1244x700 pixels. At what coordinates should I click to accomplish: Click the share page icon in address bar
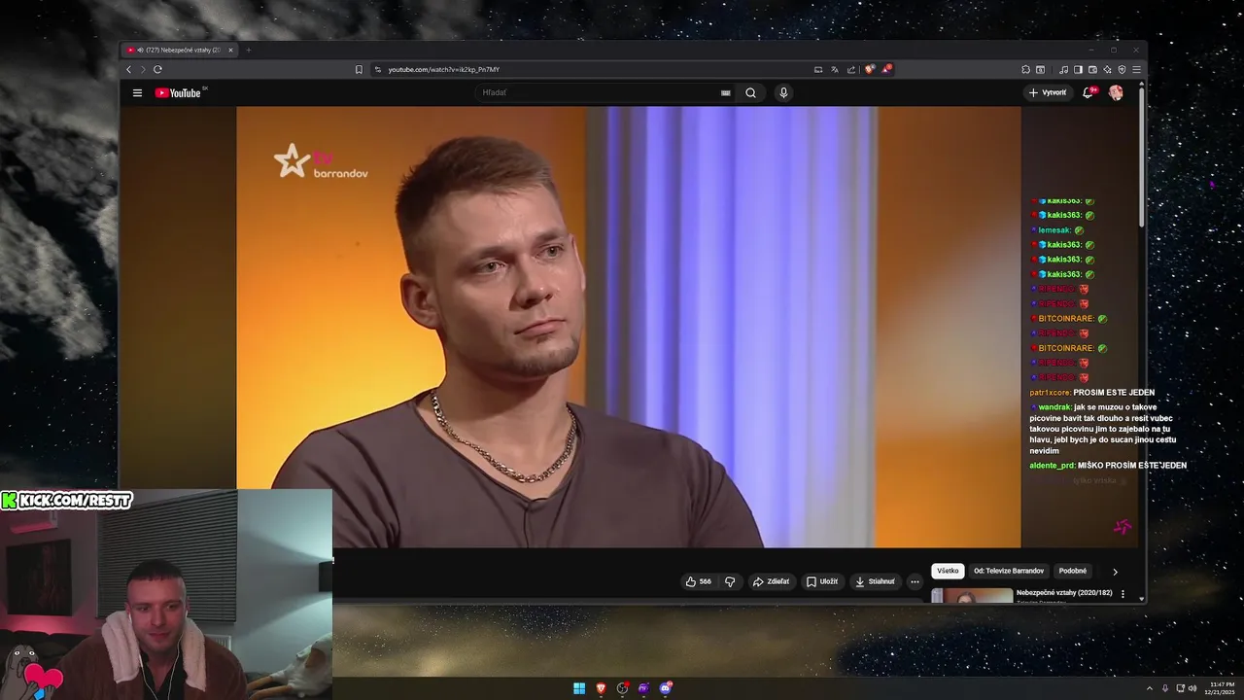tap(851, 69)
